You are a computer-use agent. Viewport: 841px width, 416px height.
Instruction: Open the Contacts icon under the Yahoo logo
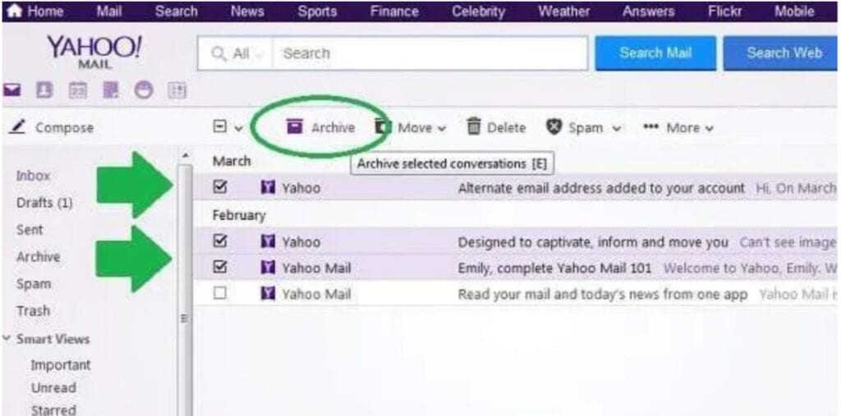click(44, 90)
